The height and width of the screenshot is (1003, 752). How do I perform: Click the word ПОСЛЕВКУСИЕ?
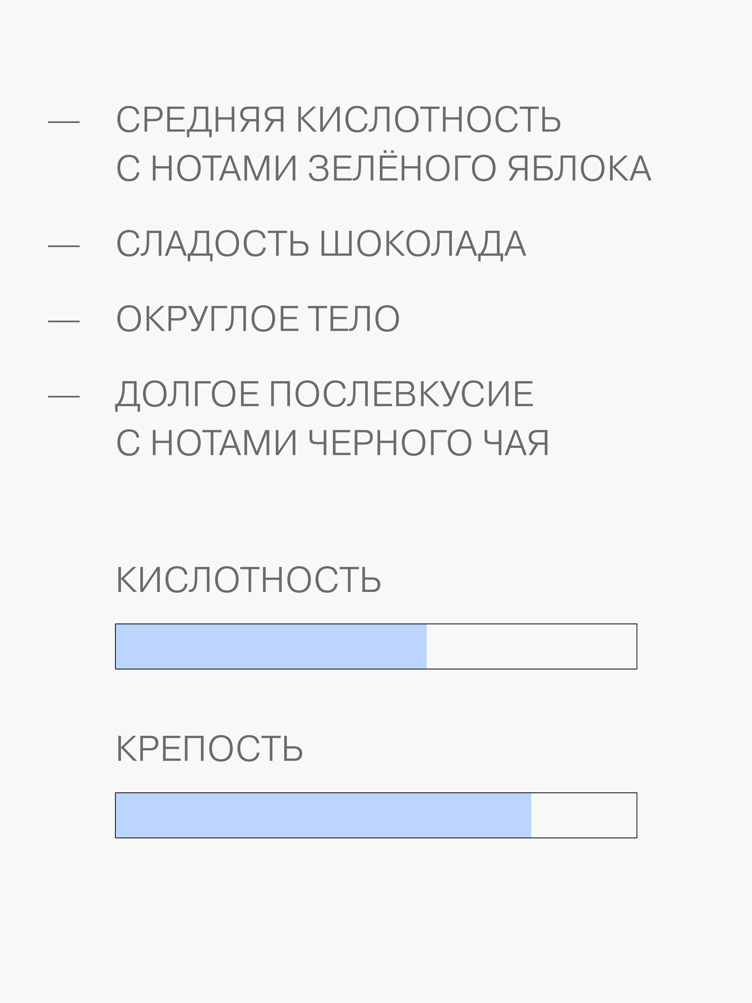pyautogui.click(x=402, y=394)
